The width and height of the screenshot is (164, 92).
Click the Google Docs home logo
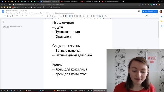[x=3, y=11]
